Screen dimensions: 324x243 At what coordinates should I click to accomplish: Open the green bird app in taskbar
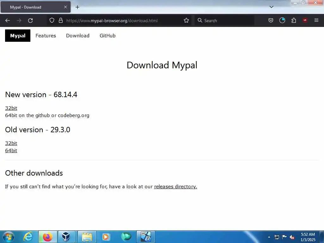126,237
